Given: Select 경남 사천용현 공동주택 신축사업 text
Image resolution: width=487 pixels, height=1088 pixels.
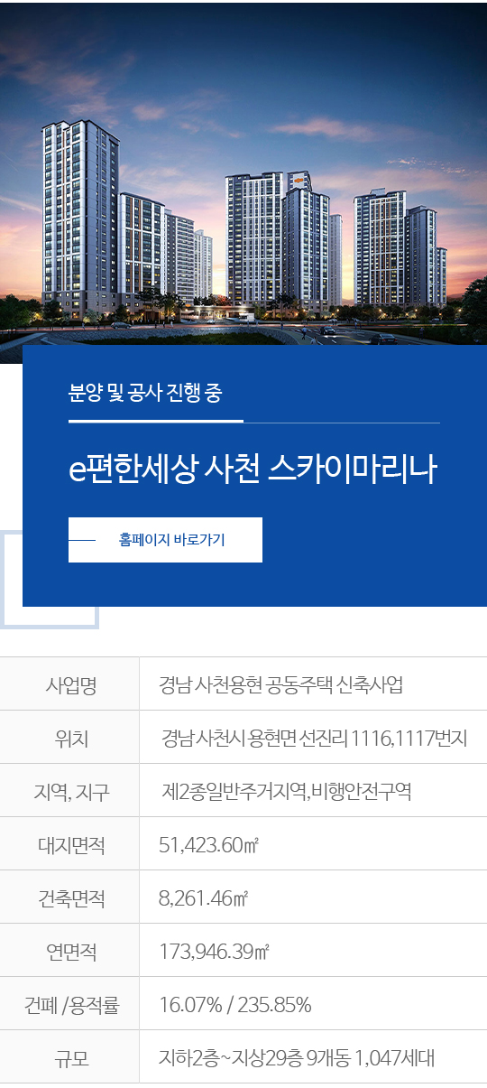Looking at the screenshot, I should coord(280,684).
